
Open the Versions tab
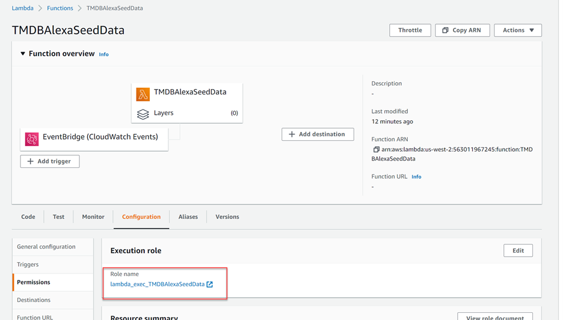pos(227,217)
